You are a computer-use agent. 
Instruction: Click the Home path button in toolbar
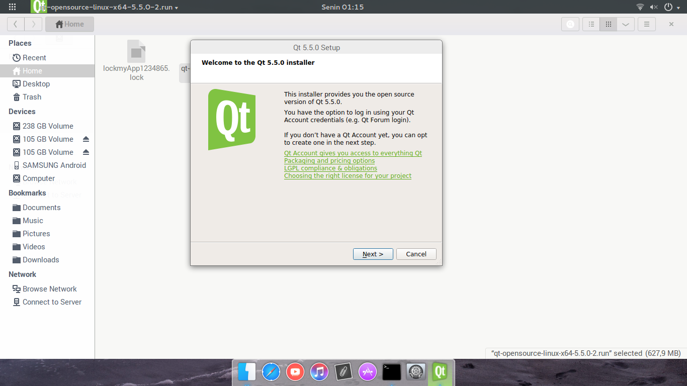point(69,24)
